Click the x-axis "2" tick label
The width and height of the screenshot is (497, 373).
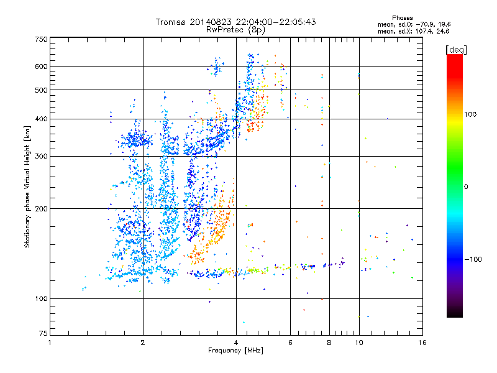[143, 343]
